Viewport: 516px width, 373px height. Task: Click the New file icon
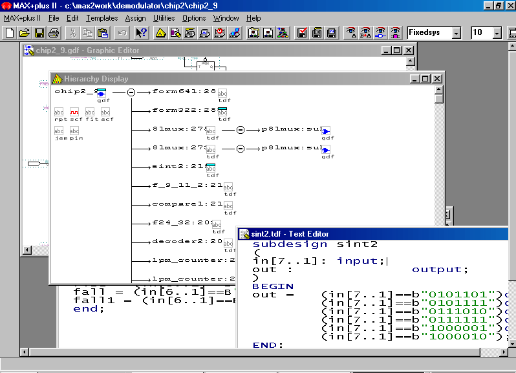10,33
